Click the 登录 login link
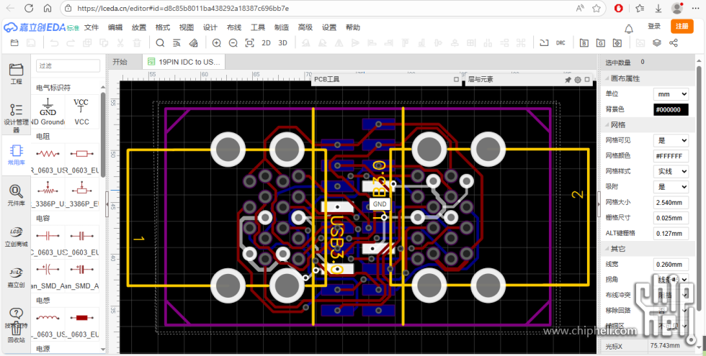The width and height of the screenshot is (706, 356). coord(654,27)
